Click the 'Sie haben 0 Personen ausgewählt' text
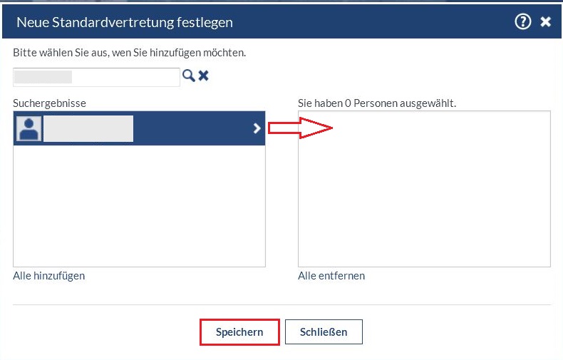This screenshot has height=360, width=563. [x=377, y=103]
